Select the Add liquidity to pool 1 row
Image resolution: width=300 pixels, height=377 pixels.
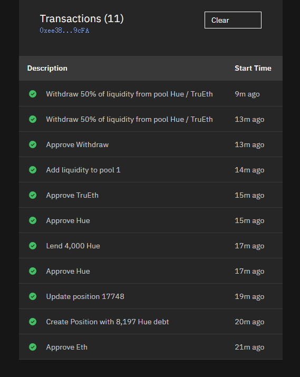151,170
